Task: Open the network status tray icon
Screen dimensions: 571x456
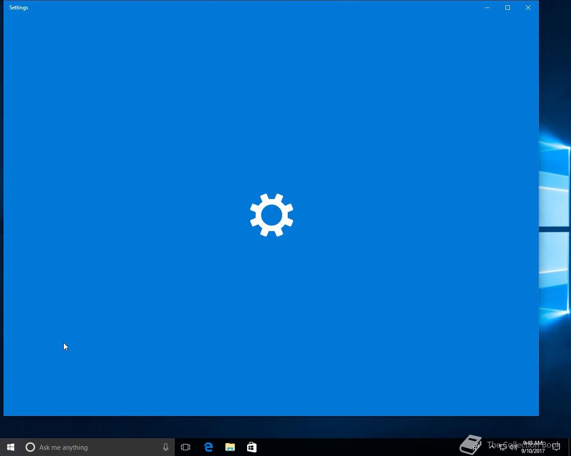Action: pyautogui.click(x=503, y=447)
